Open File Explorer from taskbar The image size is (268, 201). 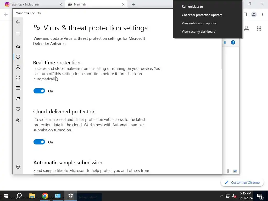coord(32,196)
